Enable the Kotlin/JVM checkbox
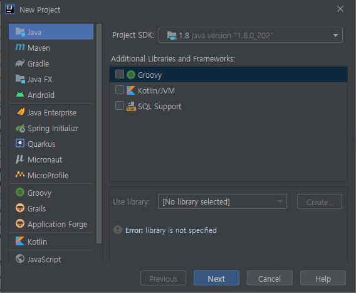356x293 pixels. (x=120, y=90)
